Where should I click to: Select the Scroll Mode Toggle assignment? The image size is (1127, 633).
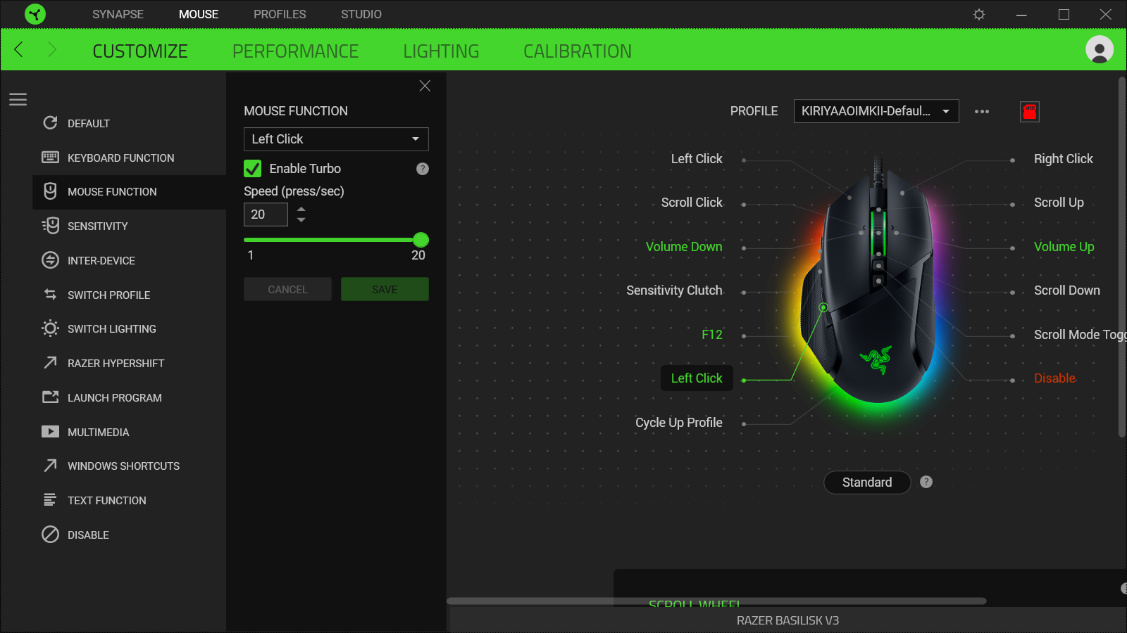pos(1081,335)
